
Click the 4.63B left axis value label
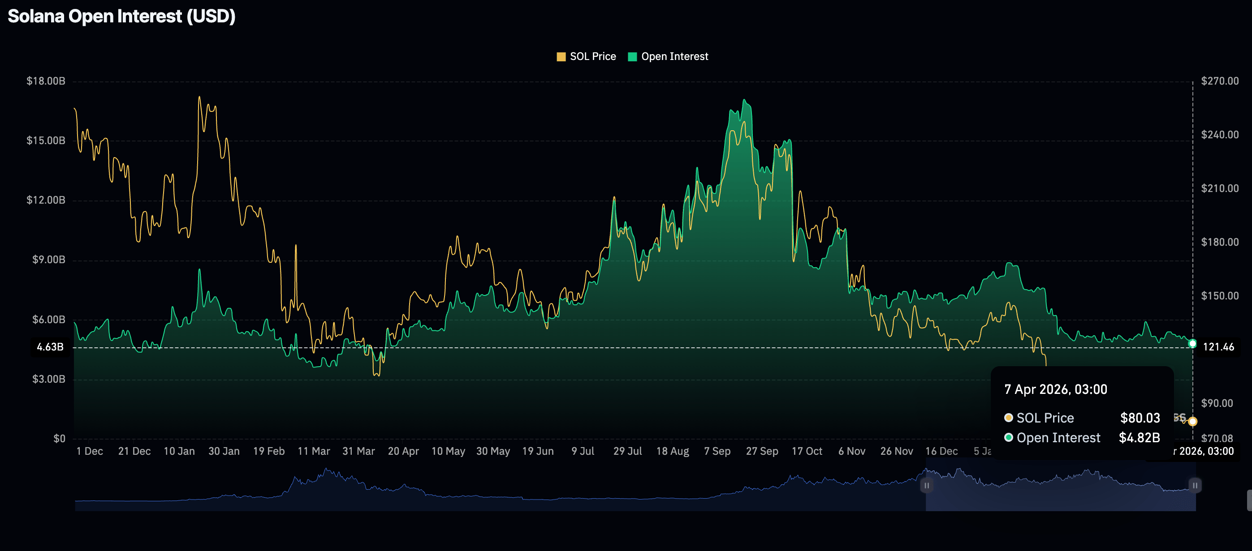point(50,347)
